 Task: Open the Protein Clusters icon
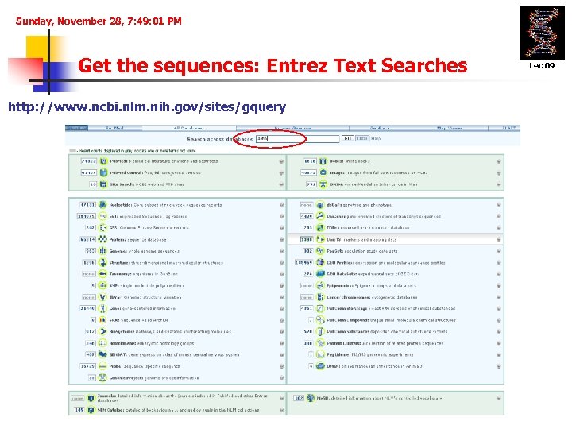(320, 343)
